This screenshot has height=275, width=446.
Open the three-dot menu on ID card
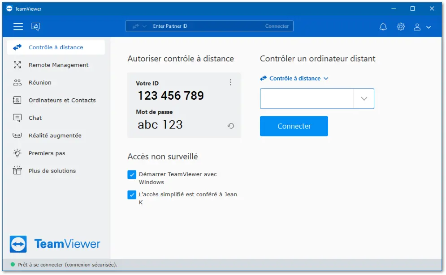click(x=230, y=82)
